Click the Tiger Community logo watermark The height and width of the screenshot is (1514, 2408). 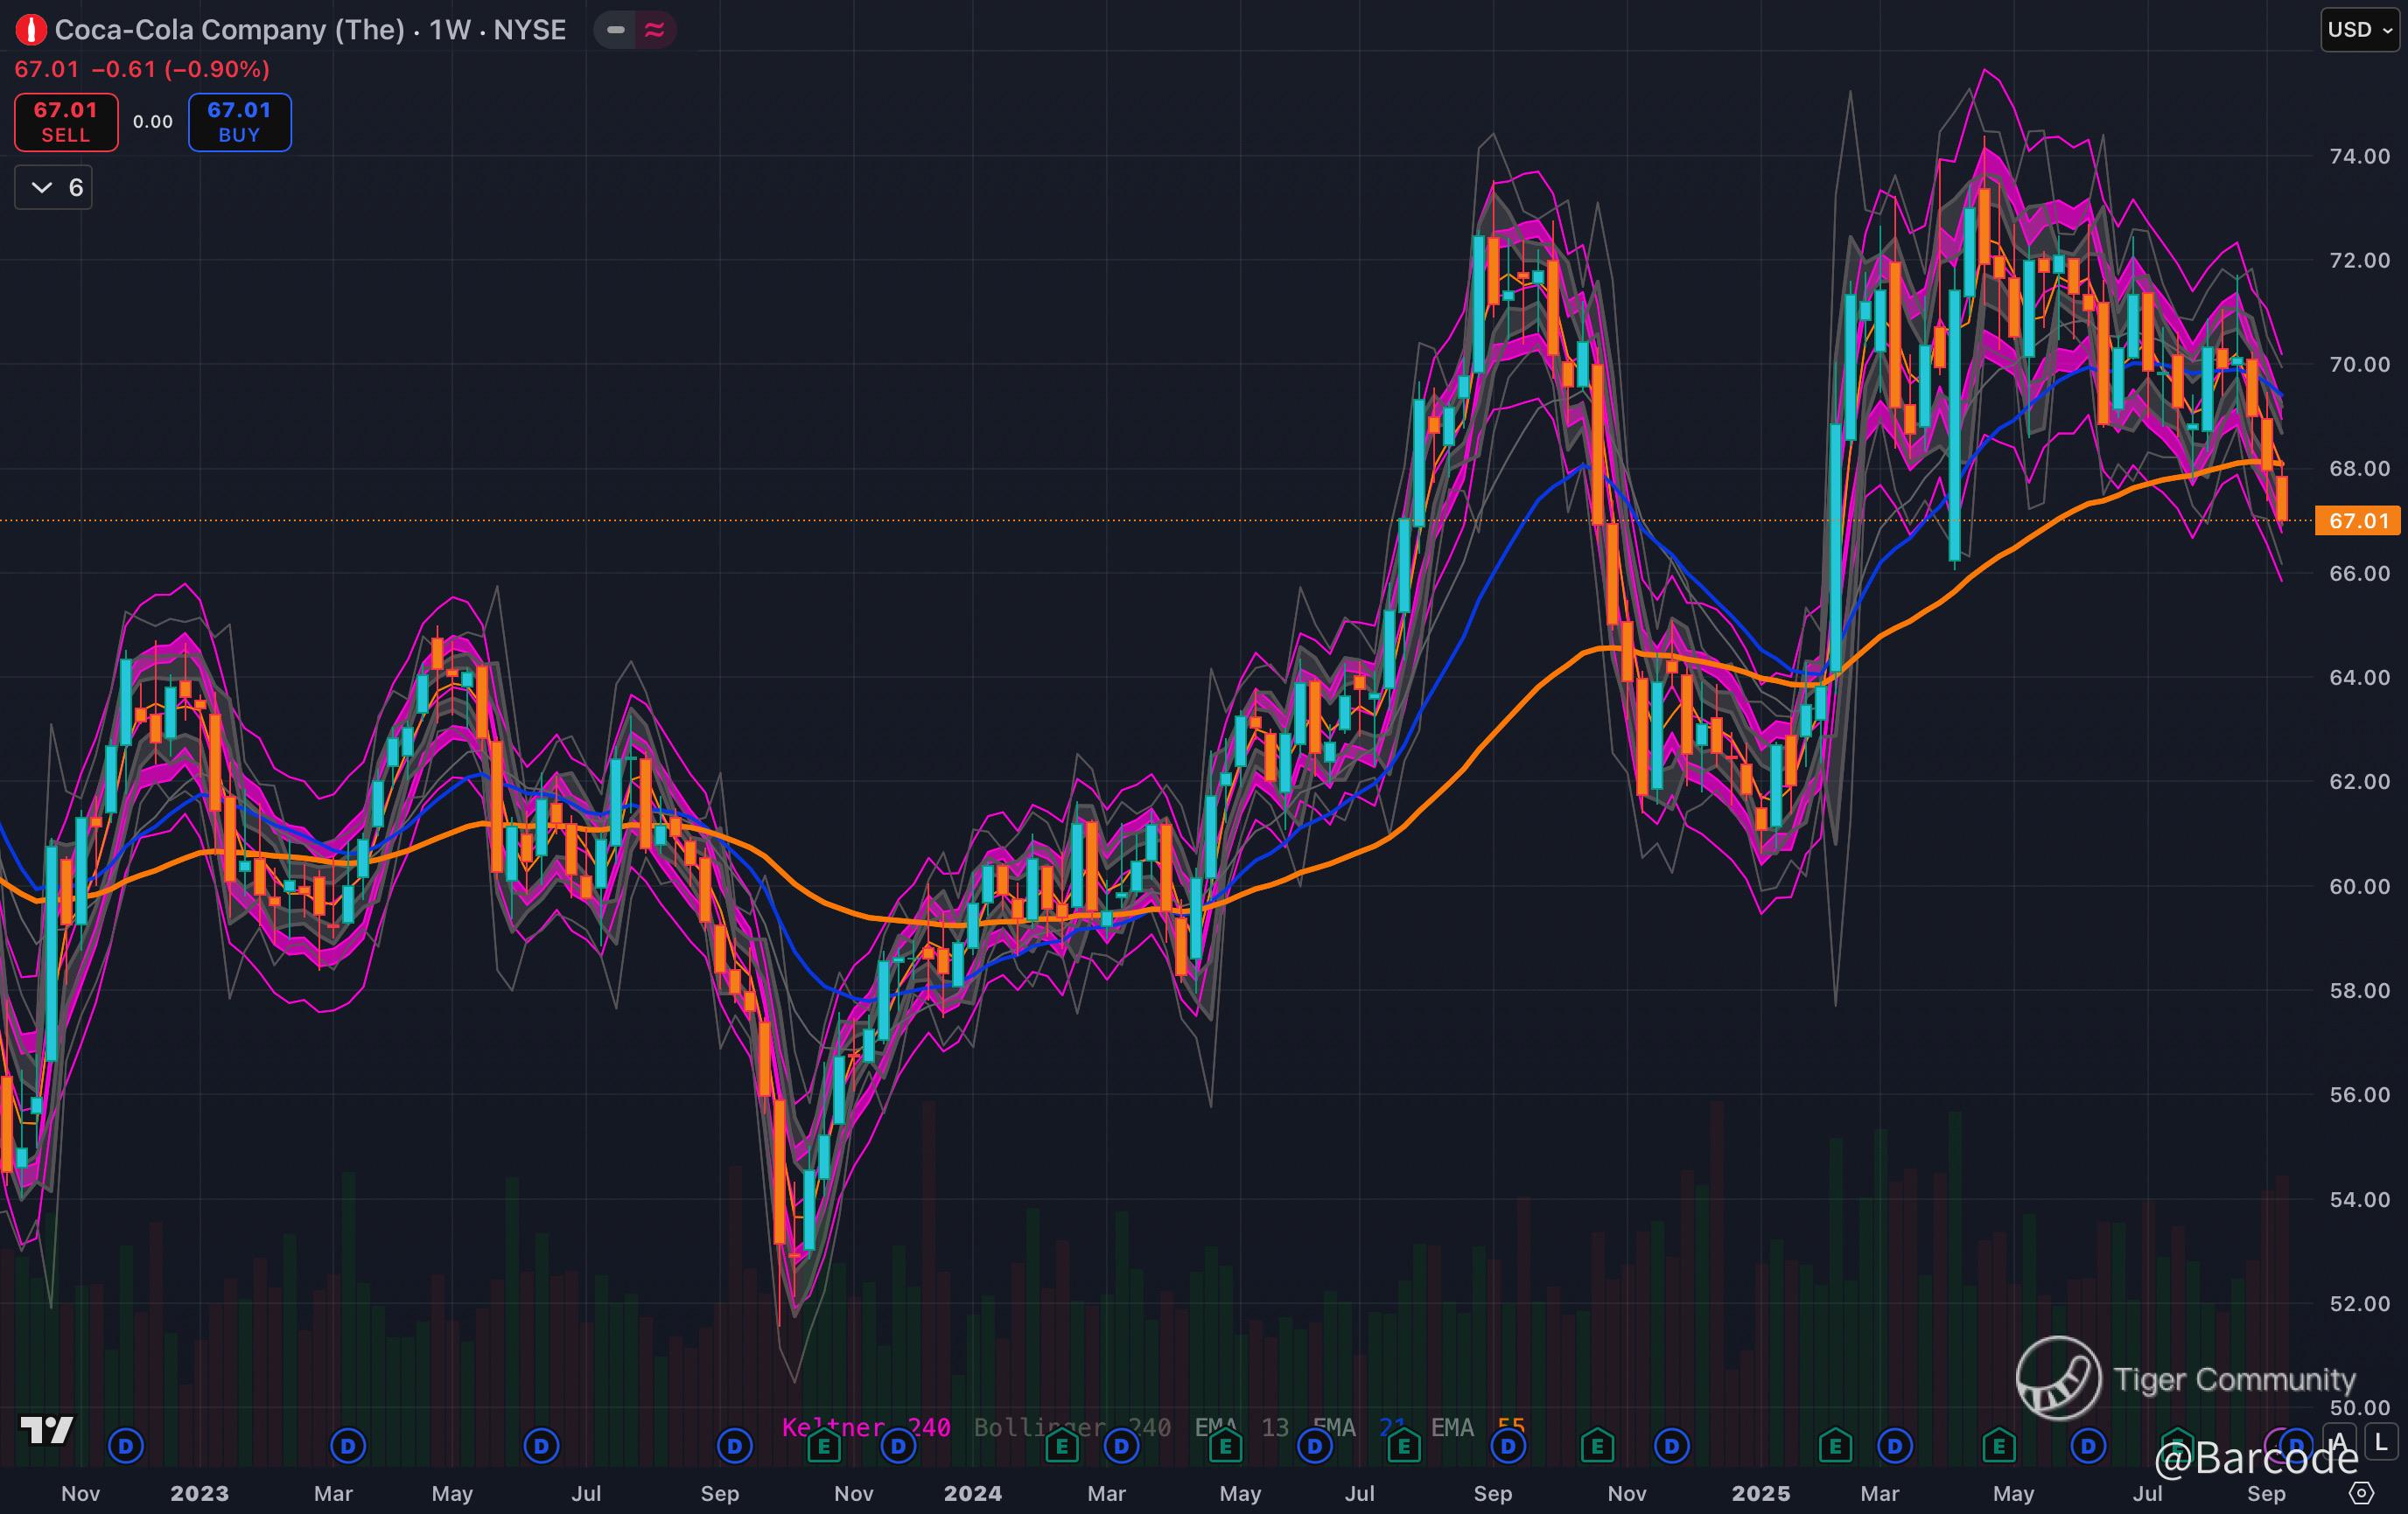[x=2058, y=1378]
